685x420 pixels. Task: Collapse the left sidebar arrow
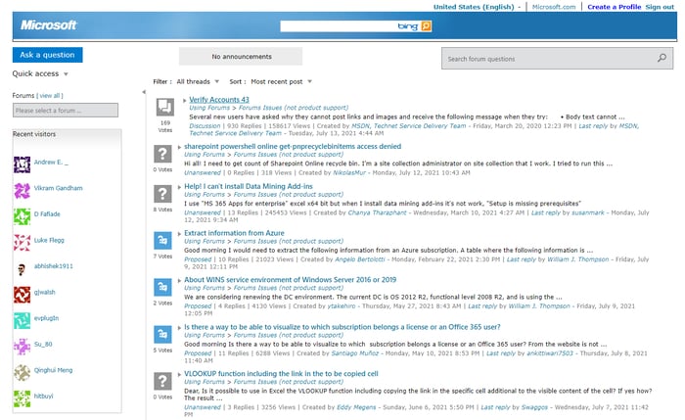coord(143,92)
